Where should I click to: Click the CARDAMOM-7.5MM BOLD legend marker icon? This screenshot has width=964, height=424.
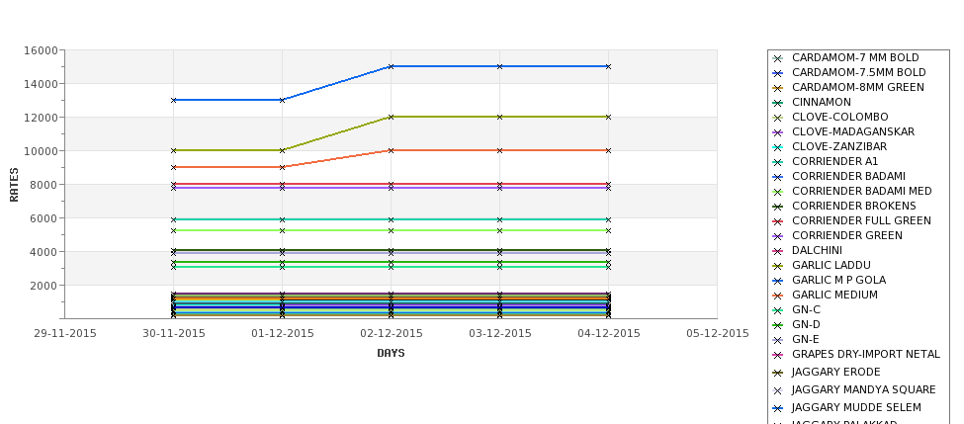778,74
